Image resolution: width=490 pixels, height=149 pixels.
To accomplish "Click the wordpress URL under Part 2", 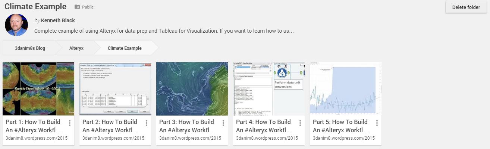I will pos(113,138).
